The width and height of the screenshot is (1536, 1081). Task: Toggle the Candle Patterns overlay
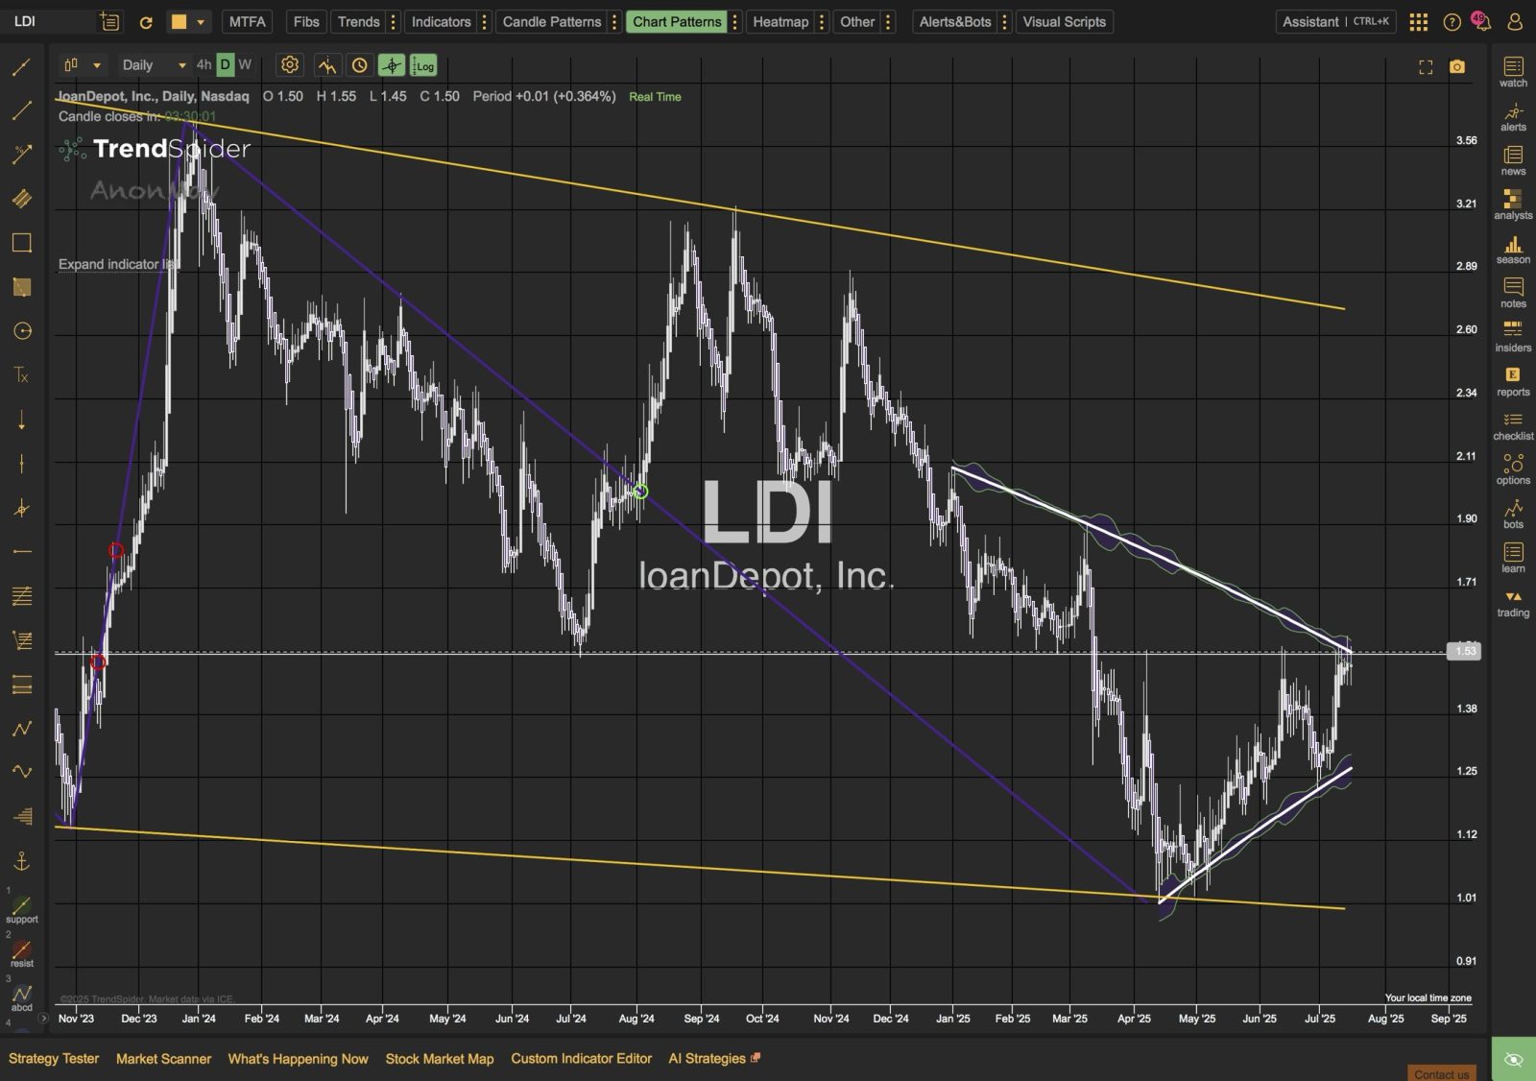[x=552, y=22]
